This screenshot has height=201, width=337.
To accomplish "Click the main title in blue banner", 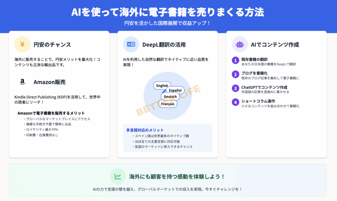I will [x=168, y=12].
